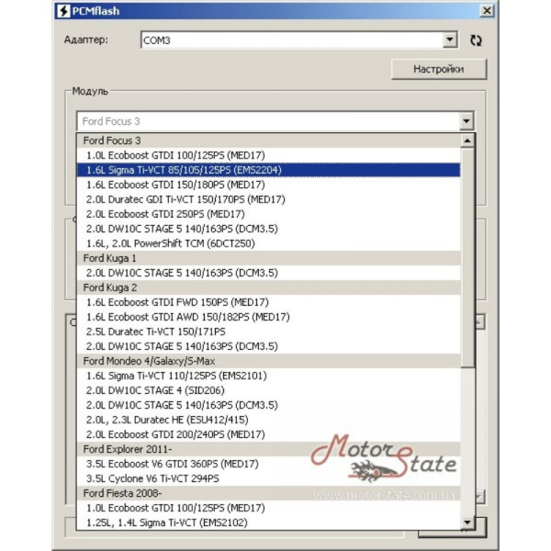Close the PCMflash window

[x=486, y=10]
